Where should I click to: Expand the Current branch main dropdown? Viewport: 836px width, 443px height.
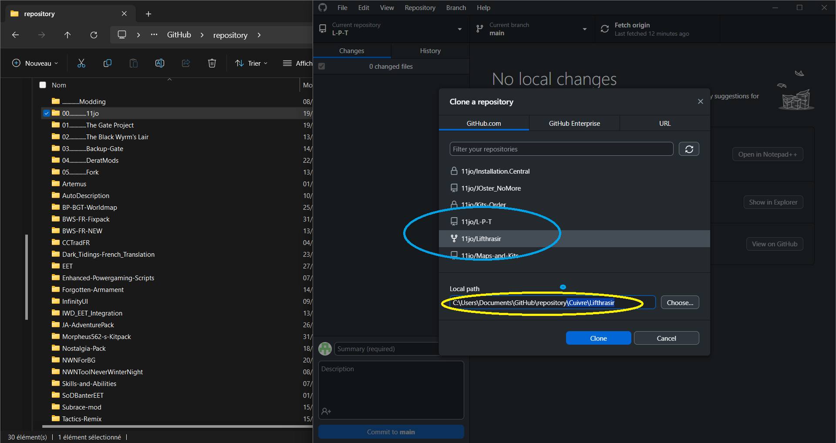tap(532, 29)
